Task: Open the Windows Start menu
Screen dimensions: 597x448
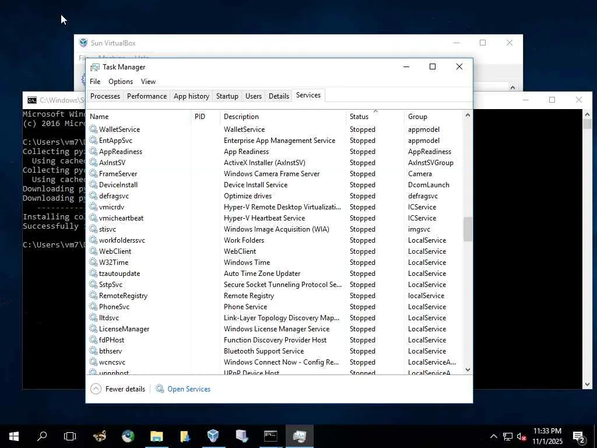Action: [14, 436]
